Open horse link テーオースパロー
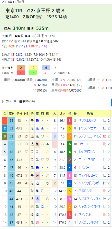The height and width of the screenshot is (229, 112). click(88, 160)
